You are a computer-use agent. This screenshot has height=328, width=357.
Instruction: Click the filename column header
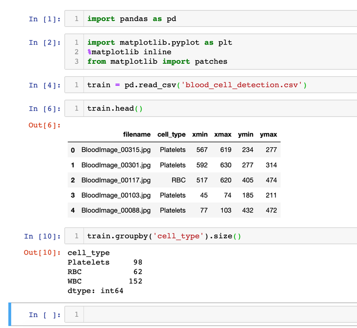[x=137, y=135]
